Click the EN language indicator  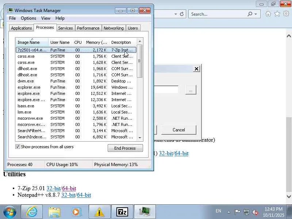[218, 211]
